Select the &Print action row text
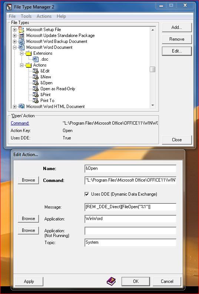 pos(46,95)
